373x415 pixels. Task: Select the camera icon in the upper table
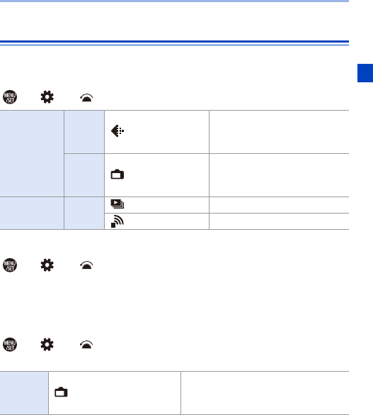point(117,175)
